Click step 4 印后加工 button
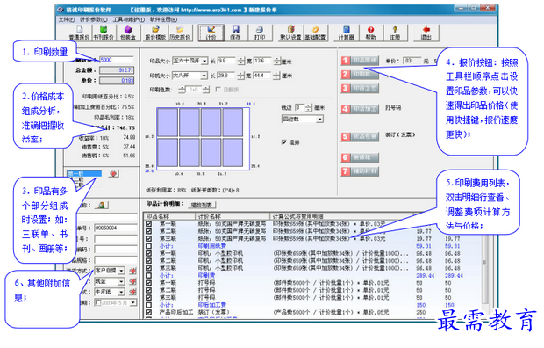The height and width of the screenshot is (348, 544). (x=360, y=109)
